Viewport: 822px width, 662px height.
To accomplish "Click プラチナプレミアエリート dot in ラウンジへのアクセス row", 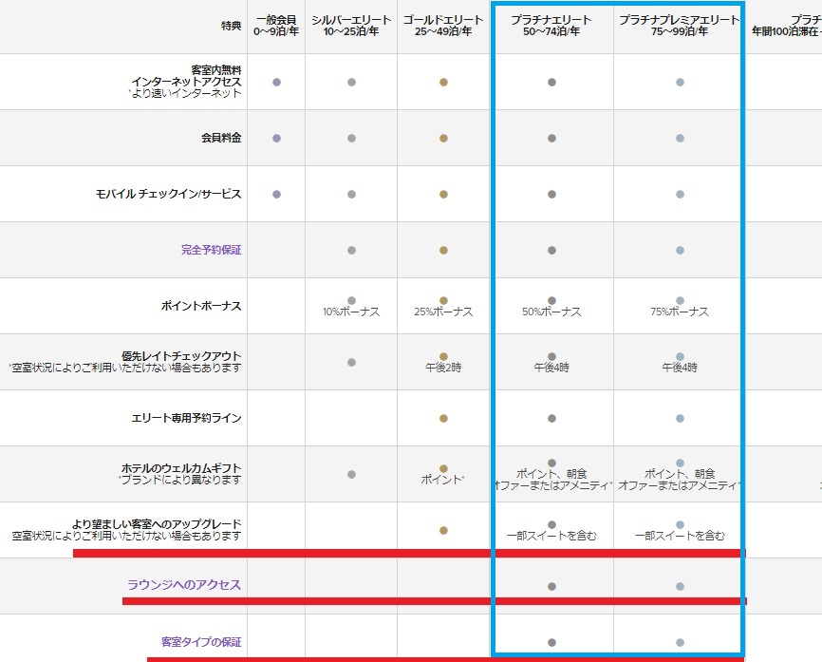I will [680, 586].
